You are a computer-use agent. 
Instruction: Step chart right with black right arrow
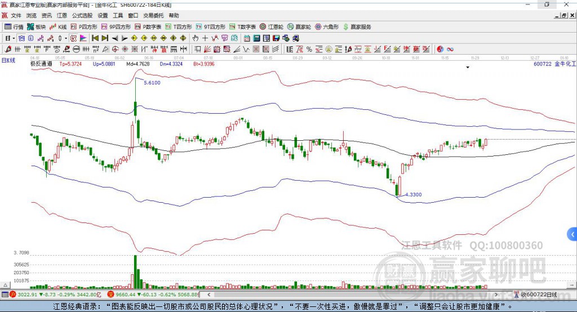coord(125,38)
